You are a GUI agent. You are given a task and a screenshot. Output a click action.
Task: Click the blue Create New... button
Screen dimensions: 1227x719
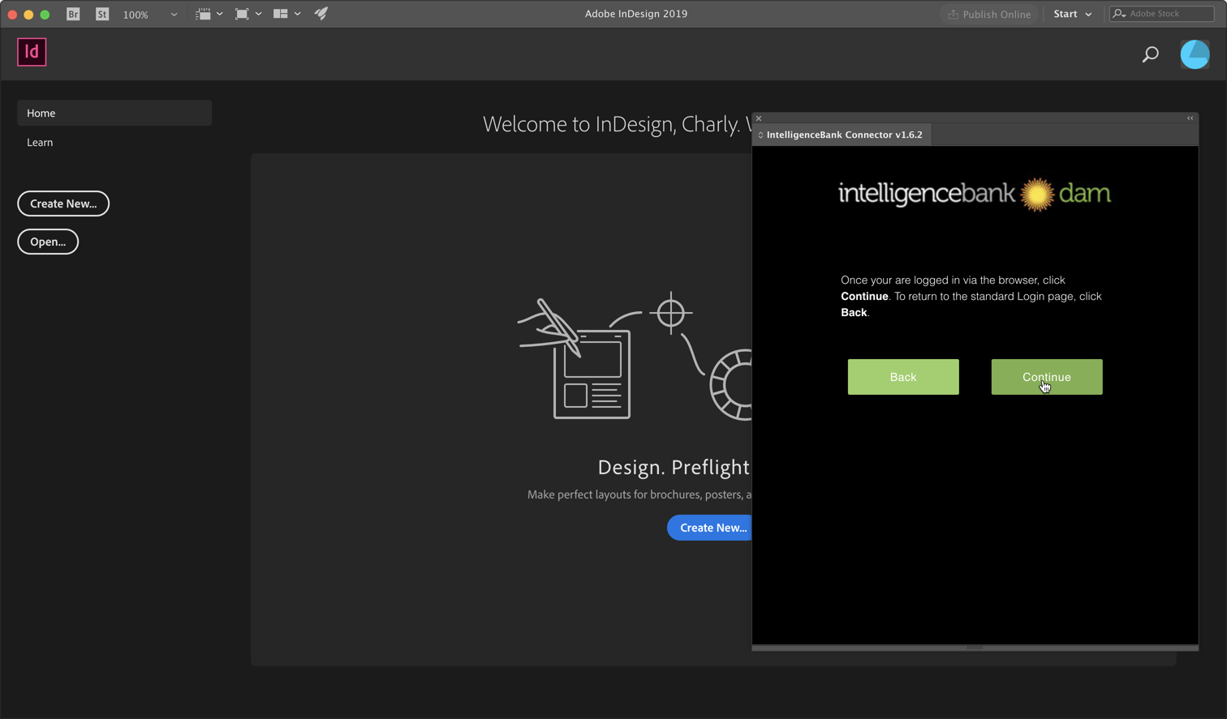(x=711, y=528)
